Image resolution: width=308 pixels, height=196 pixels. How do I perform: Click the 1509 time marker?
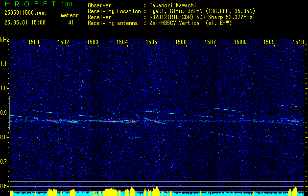click(x=269, y=42)
